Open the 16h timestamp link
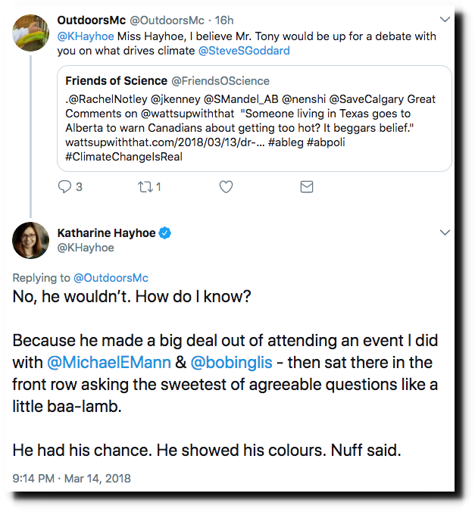The width and height of the screenshot is (475, 512). (x=224, y=20)
